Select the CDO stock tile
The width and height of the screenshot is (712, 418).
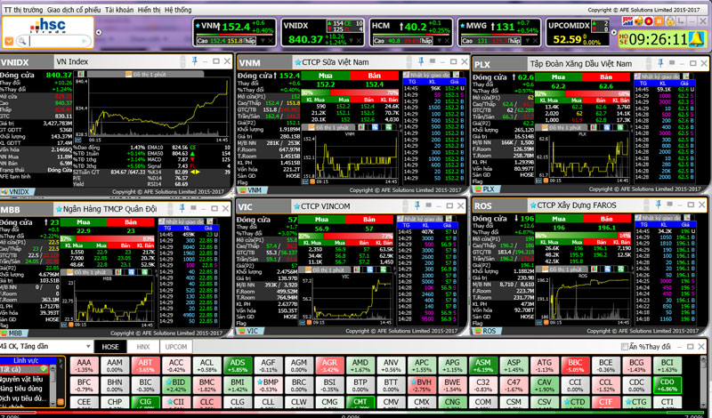(667, 385)
